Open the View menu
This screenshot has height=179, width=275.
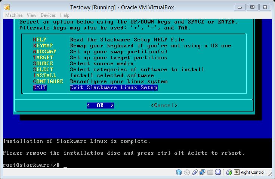coord(31,15)
